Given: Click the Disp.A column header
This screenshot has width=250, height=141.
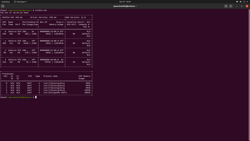Looking at the screenshot, I should coord(60,22).
